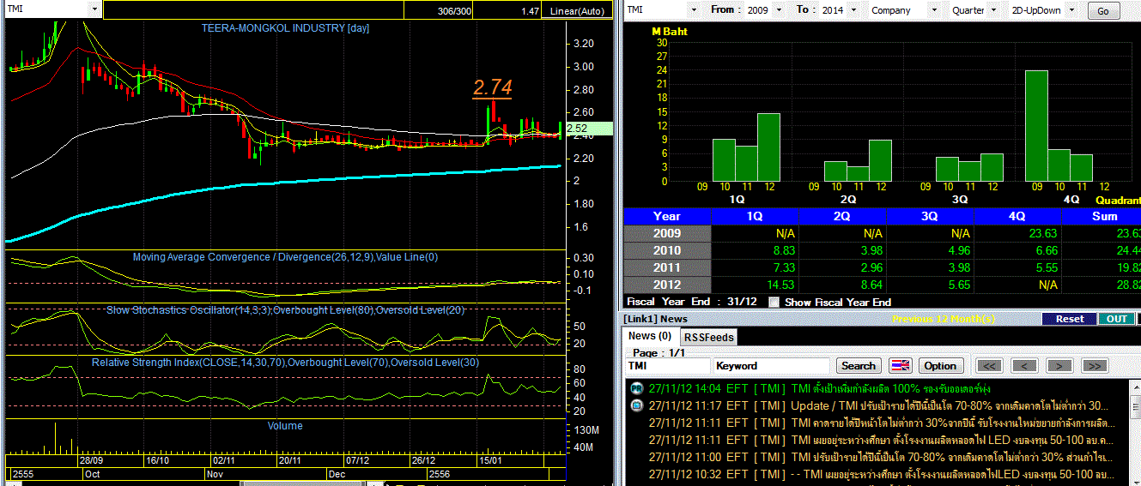Go to next news page (>)
Viewport: 1141px width, 486px height.
pos(1059,366)
